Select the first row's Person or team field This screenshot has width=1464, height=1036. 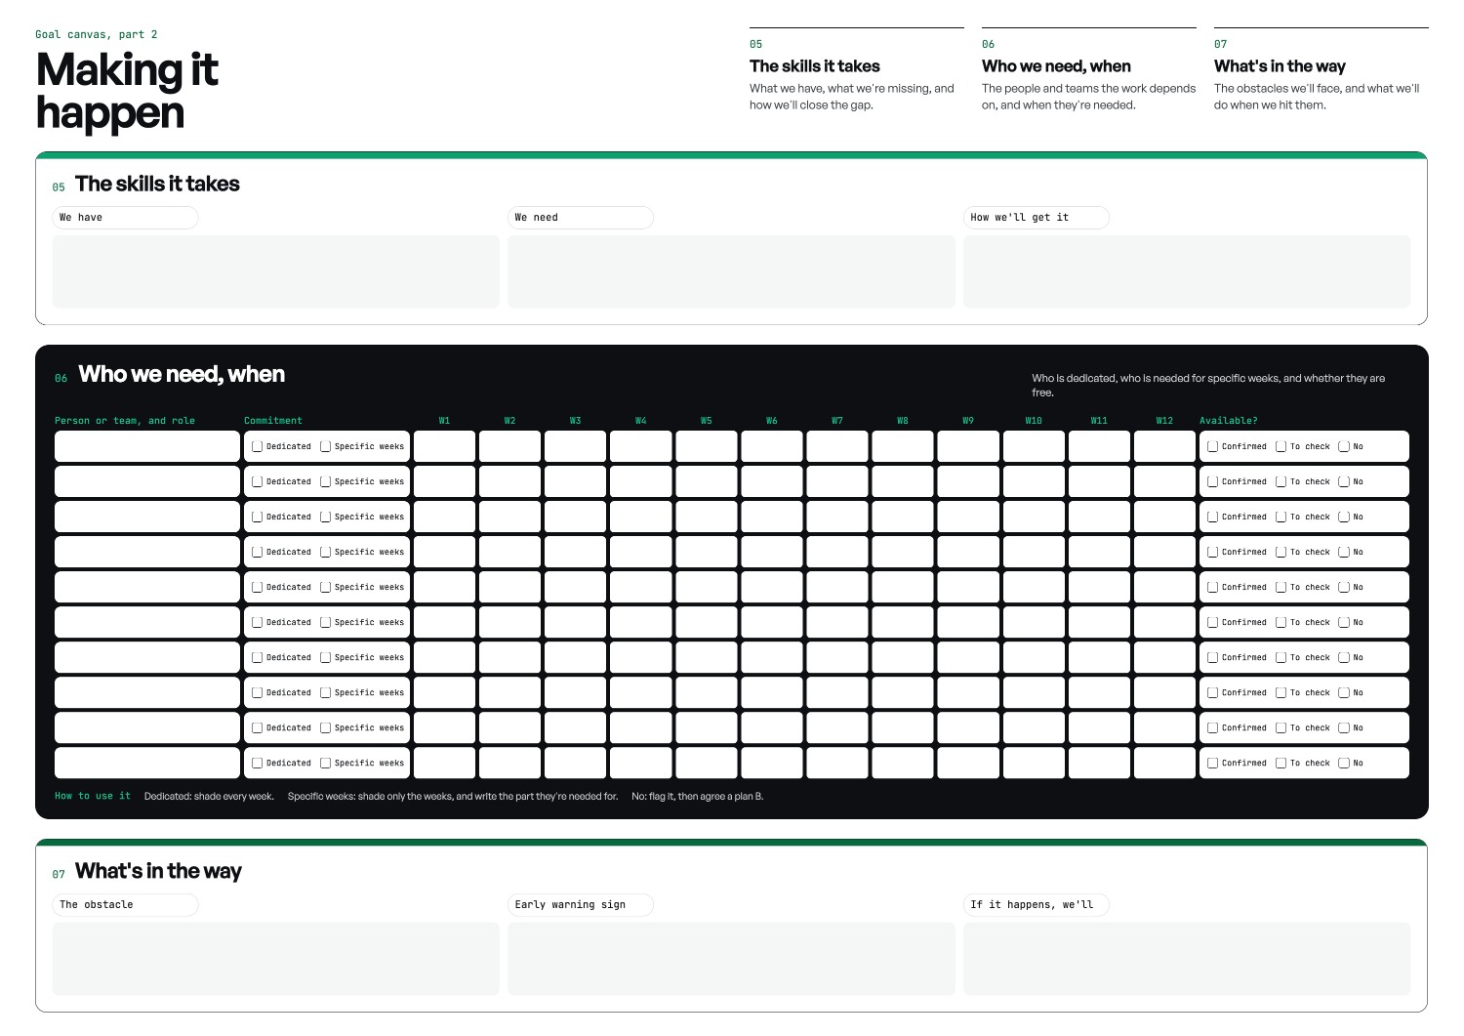pos(147,446)
